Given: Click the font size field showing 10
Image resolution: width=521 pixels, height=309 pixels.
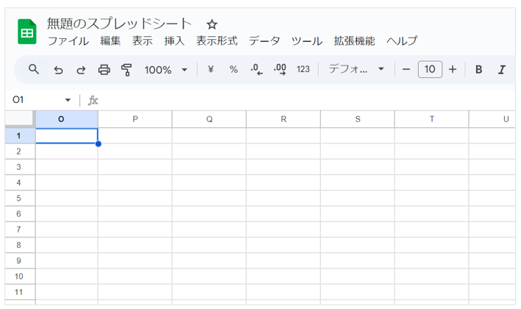Looking at the screenshot, I should (x=430, y=69).
